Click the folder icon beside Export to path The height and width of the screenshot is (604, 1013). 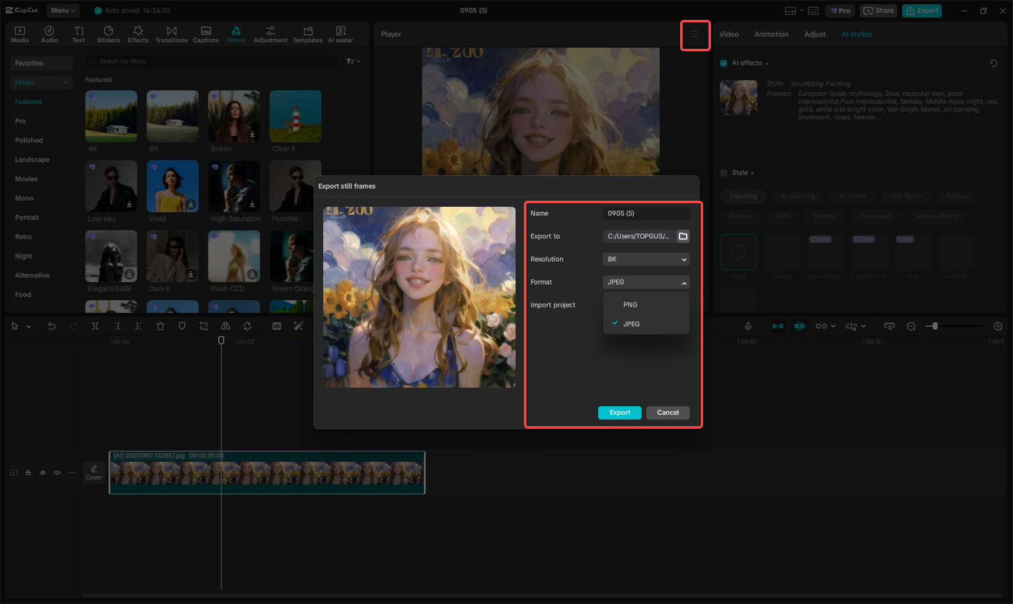[x=683, y=236]
